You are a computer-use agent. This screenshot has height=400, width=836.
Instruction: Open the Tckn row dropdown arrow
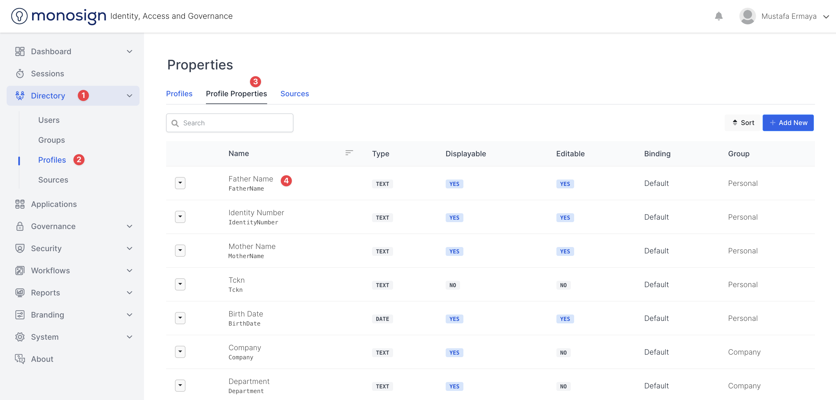pos(180,284)
